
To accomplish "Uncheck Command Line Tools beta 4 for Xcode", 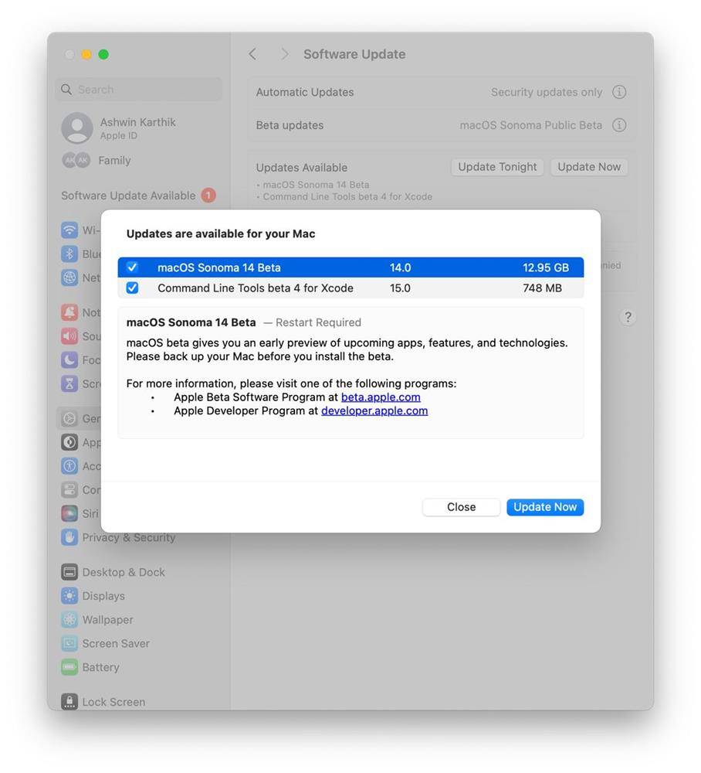I will tap(132, 287).
